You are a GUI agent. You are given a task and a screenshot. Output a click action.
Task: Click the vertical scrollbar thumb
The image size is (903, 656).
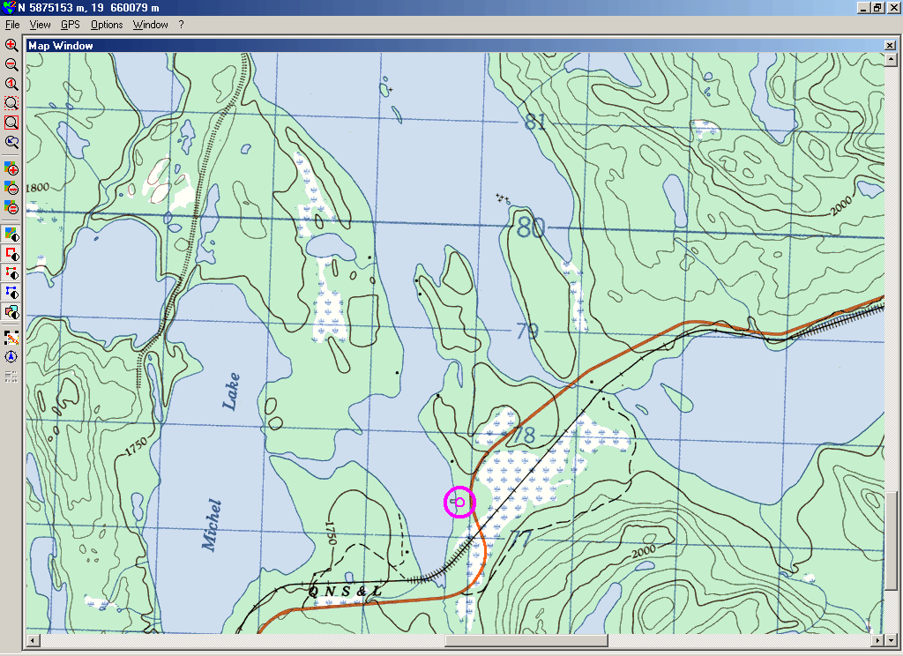tap(891, 540)
